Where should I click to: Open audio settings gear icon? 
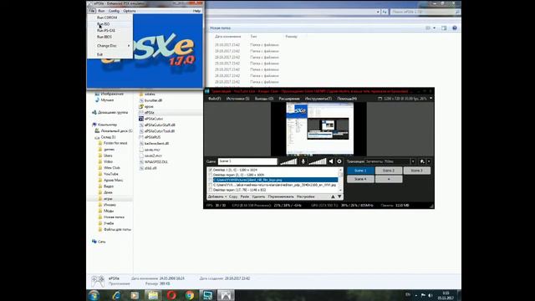[x=339, y=161]
